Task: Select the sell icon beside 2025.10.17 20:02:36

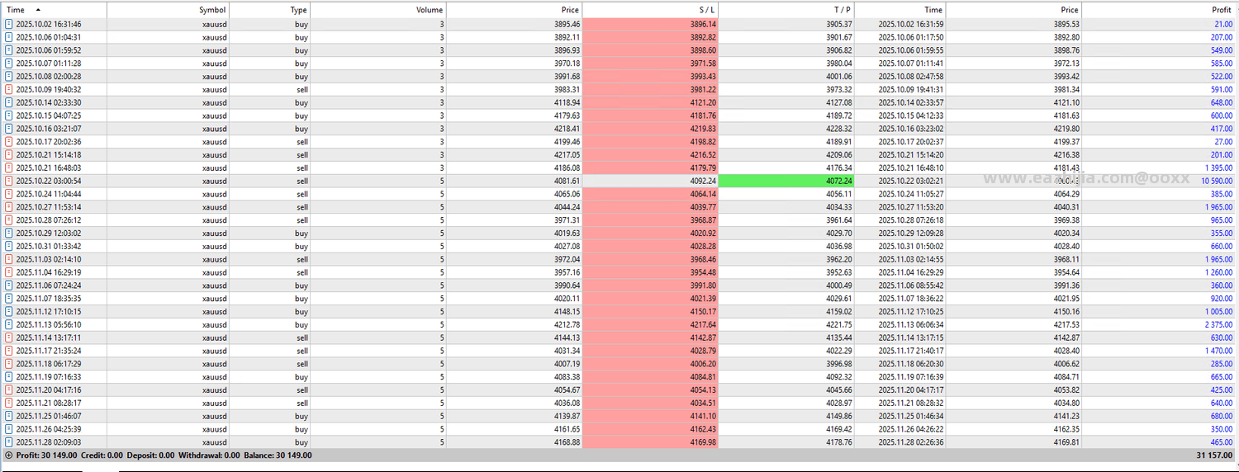Action: 9,142
